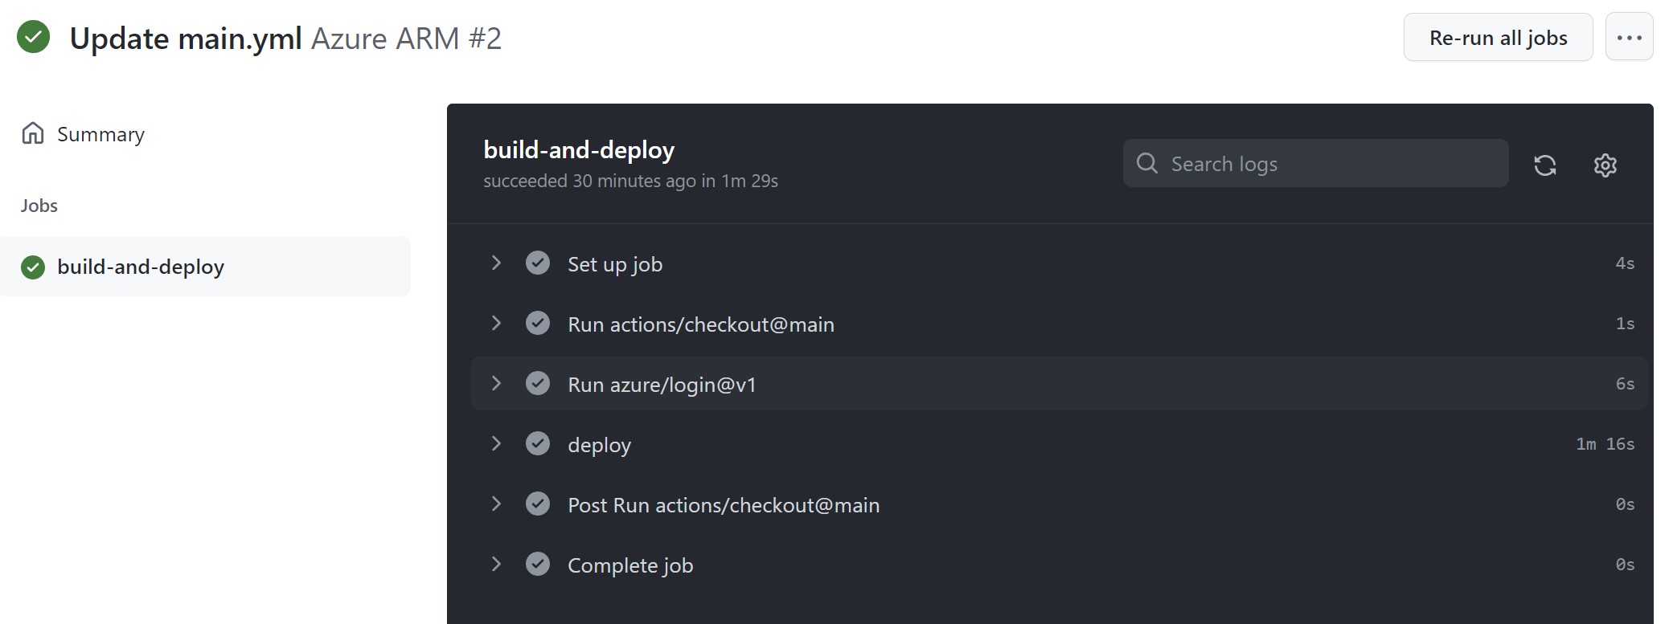
Task: Go to the Summary page
Action: coord(100,134)
